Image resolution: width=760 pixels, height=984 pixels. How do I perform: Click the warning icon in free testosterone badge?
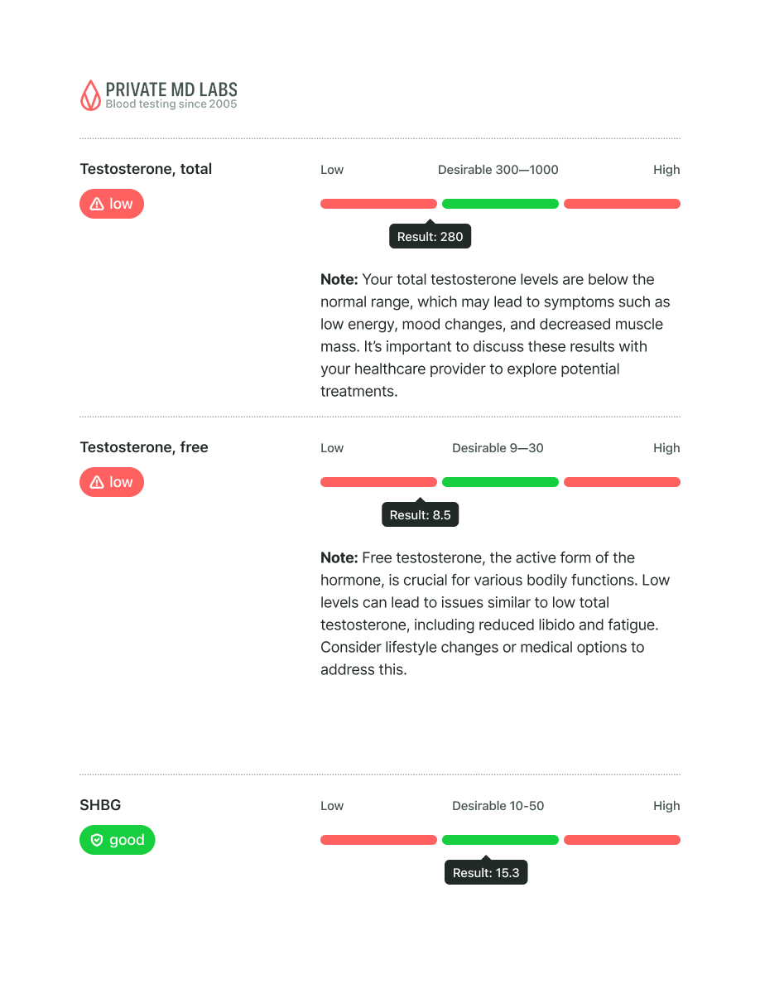click(x=97, y=482)
